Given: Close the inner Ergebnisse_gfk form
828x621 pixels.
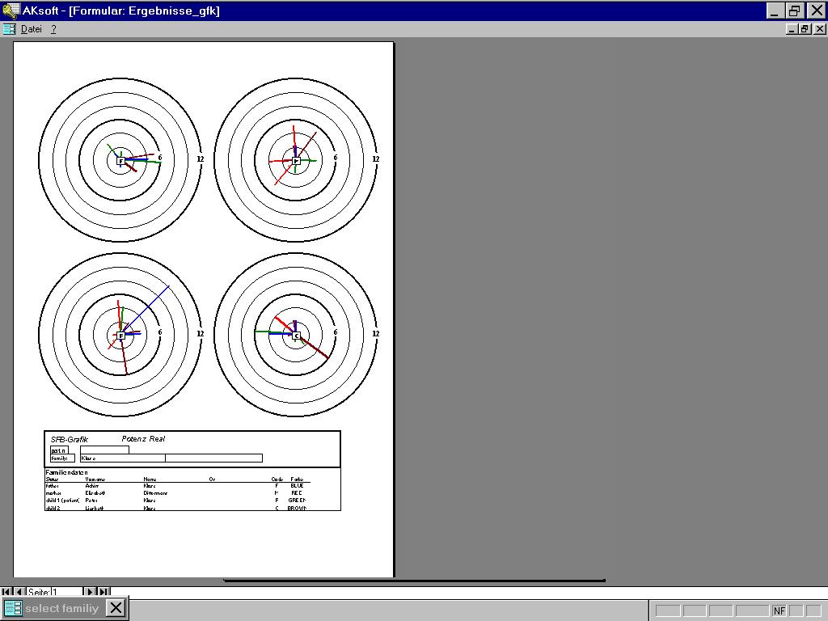Looking at the screenshot, I should click(819, 29).
